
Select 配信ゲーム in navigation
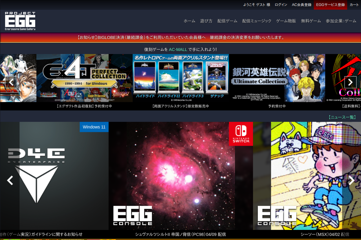tap(227, 21)
